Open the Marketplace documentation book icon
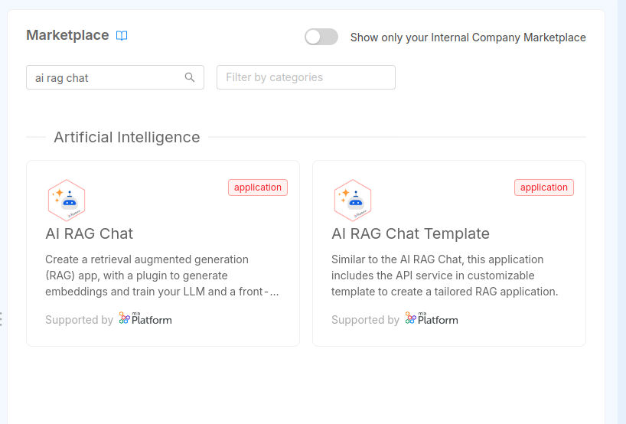This screenshot has width=626, height=424. pos(122,35)
